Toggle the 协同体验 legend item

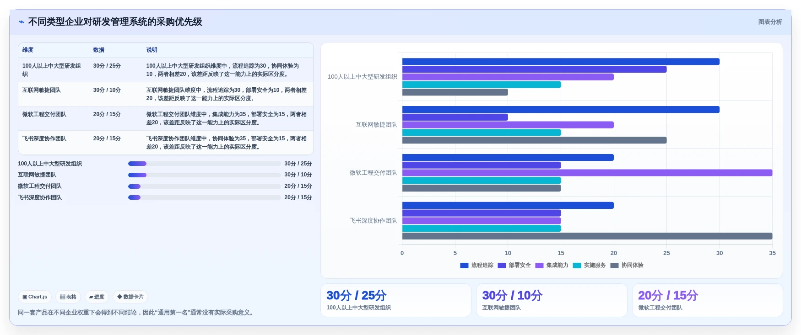[x=627, y=265]
